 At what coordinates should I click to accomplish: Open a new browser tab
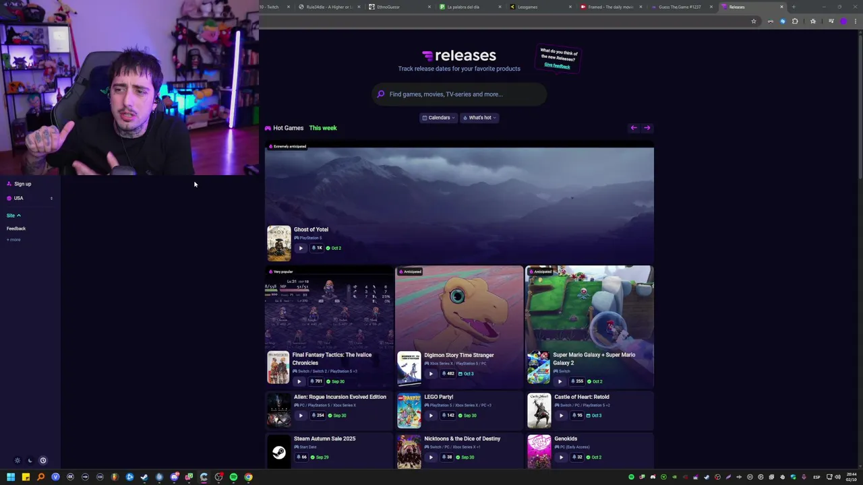[794, 7]
